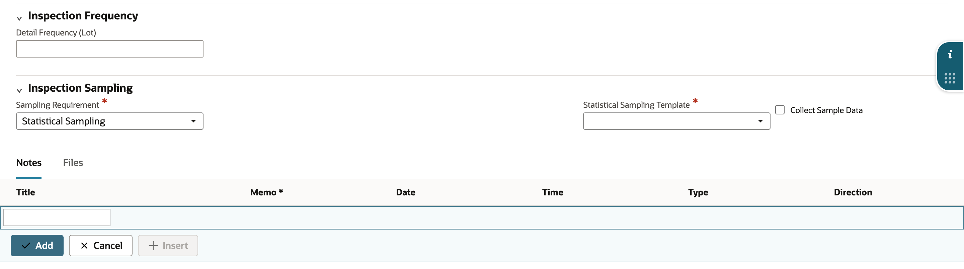The image size is (964, 269).
Task: Click the disabled Insert button
Action: click(168, 246)
